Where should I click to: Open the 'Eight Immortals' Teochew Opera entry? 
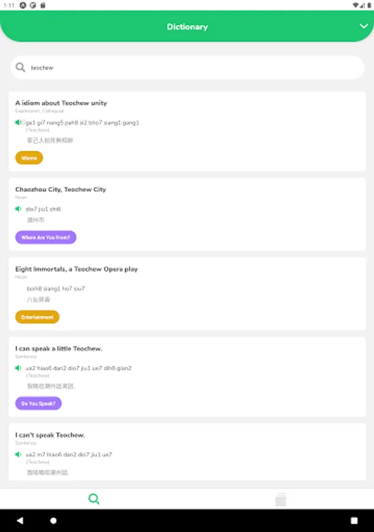point(76,269)
